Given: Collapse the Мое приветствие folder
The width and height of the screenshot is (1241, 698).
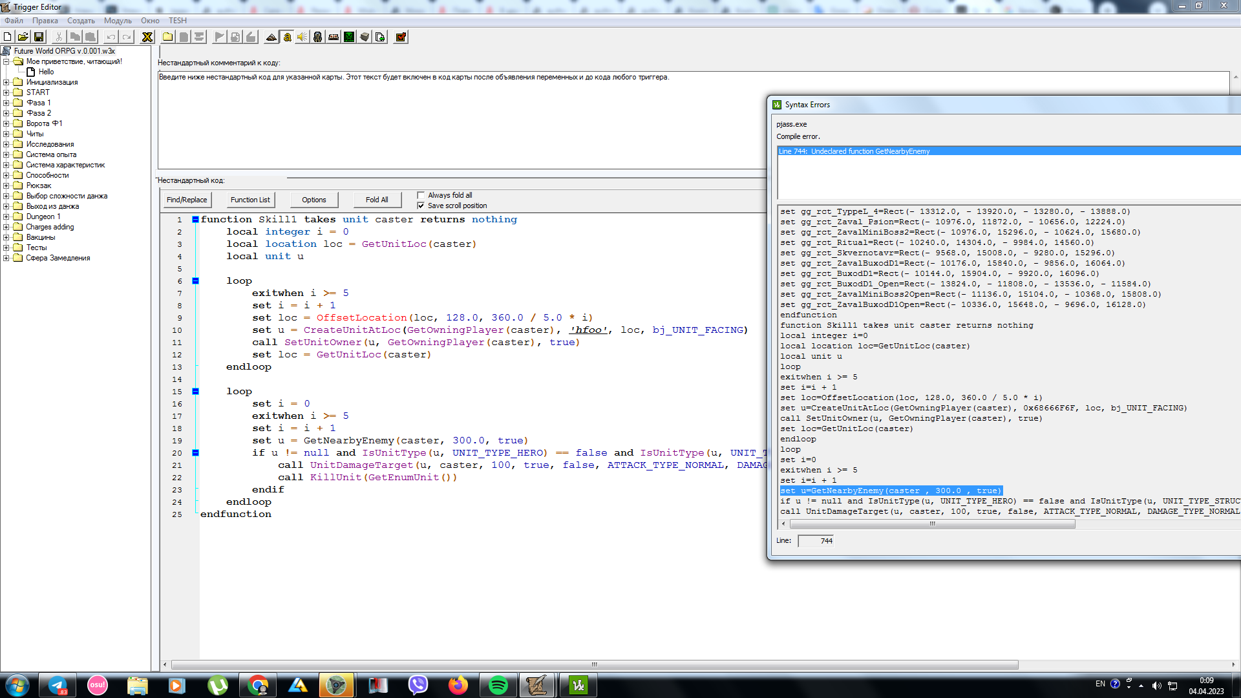Looking at the screenshot, I should tap(6, 61).
